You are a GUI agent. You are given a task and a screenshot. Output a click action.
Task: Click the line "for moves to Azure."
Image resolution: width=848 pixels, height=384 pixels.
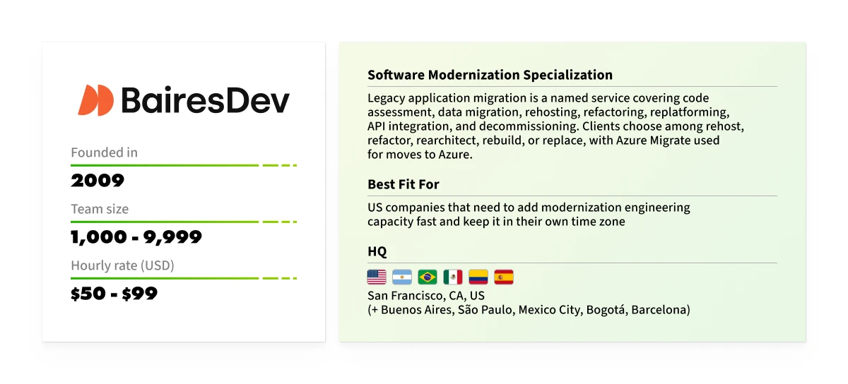(x=419, y=155)
